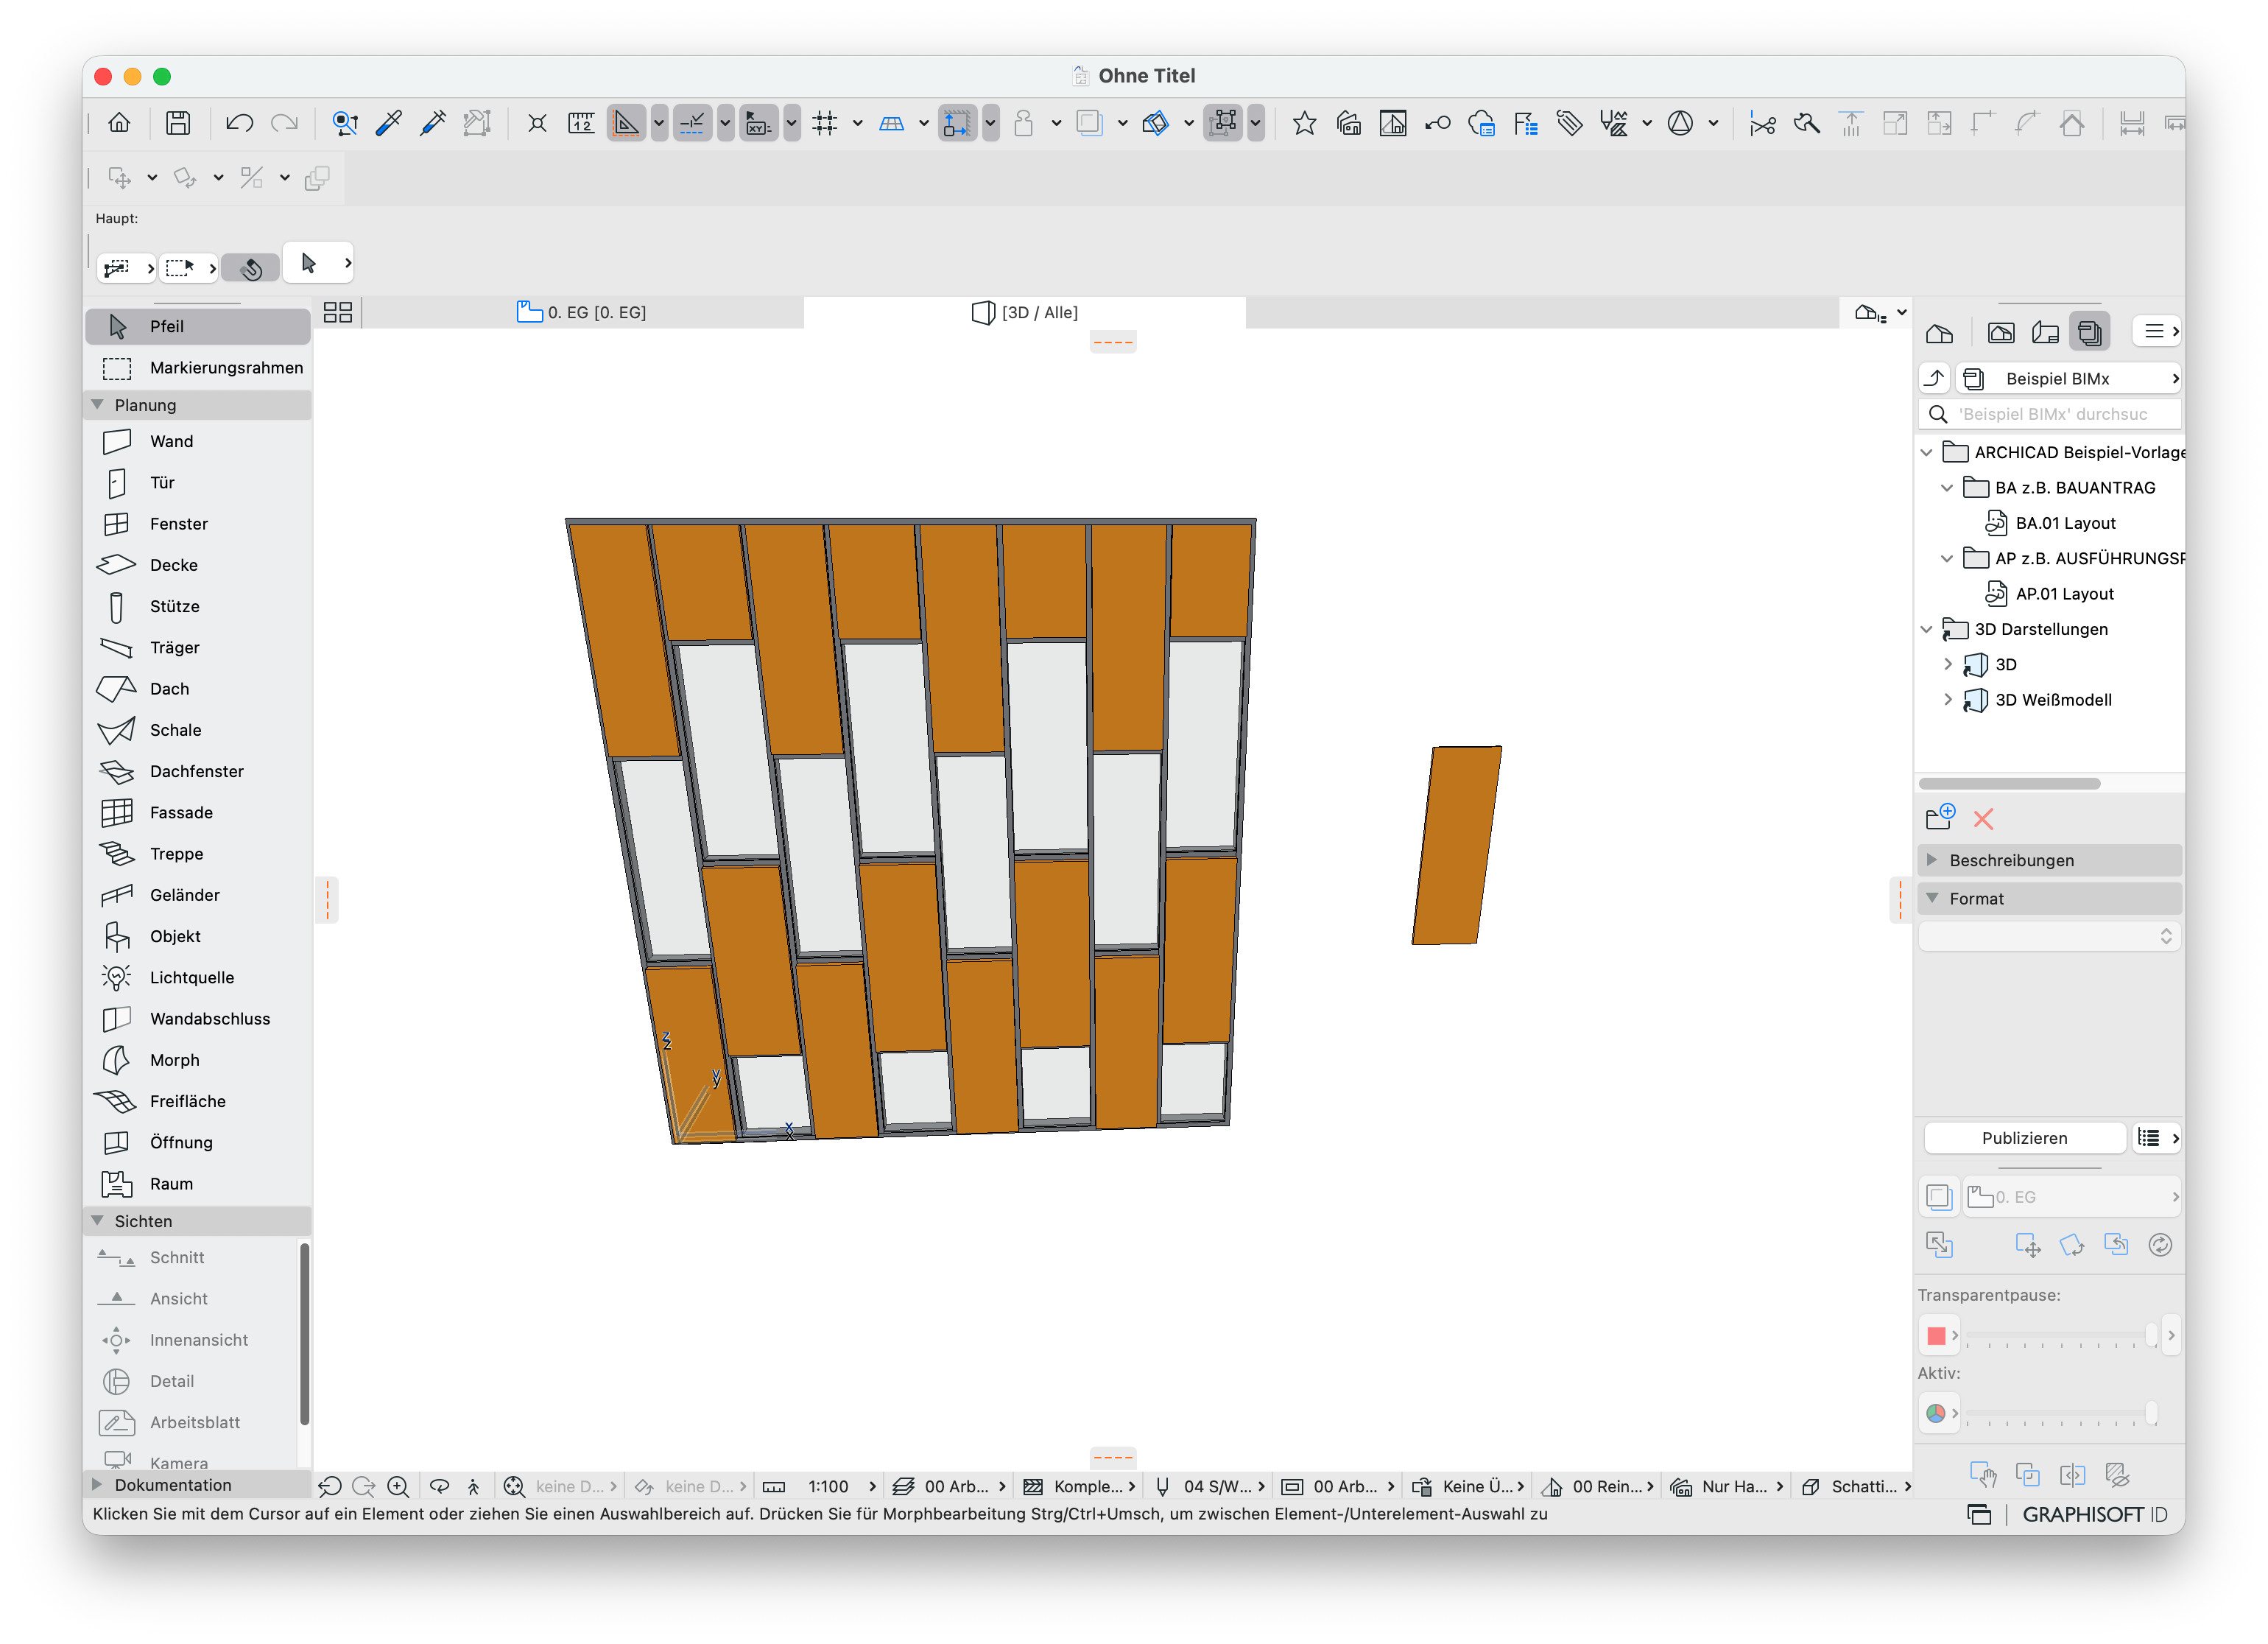Click the red delete X button
Screen dimensions: 2268x1644
click(x=1983, y=819)
